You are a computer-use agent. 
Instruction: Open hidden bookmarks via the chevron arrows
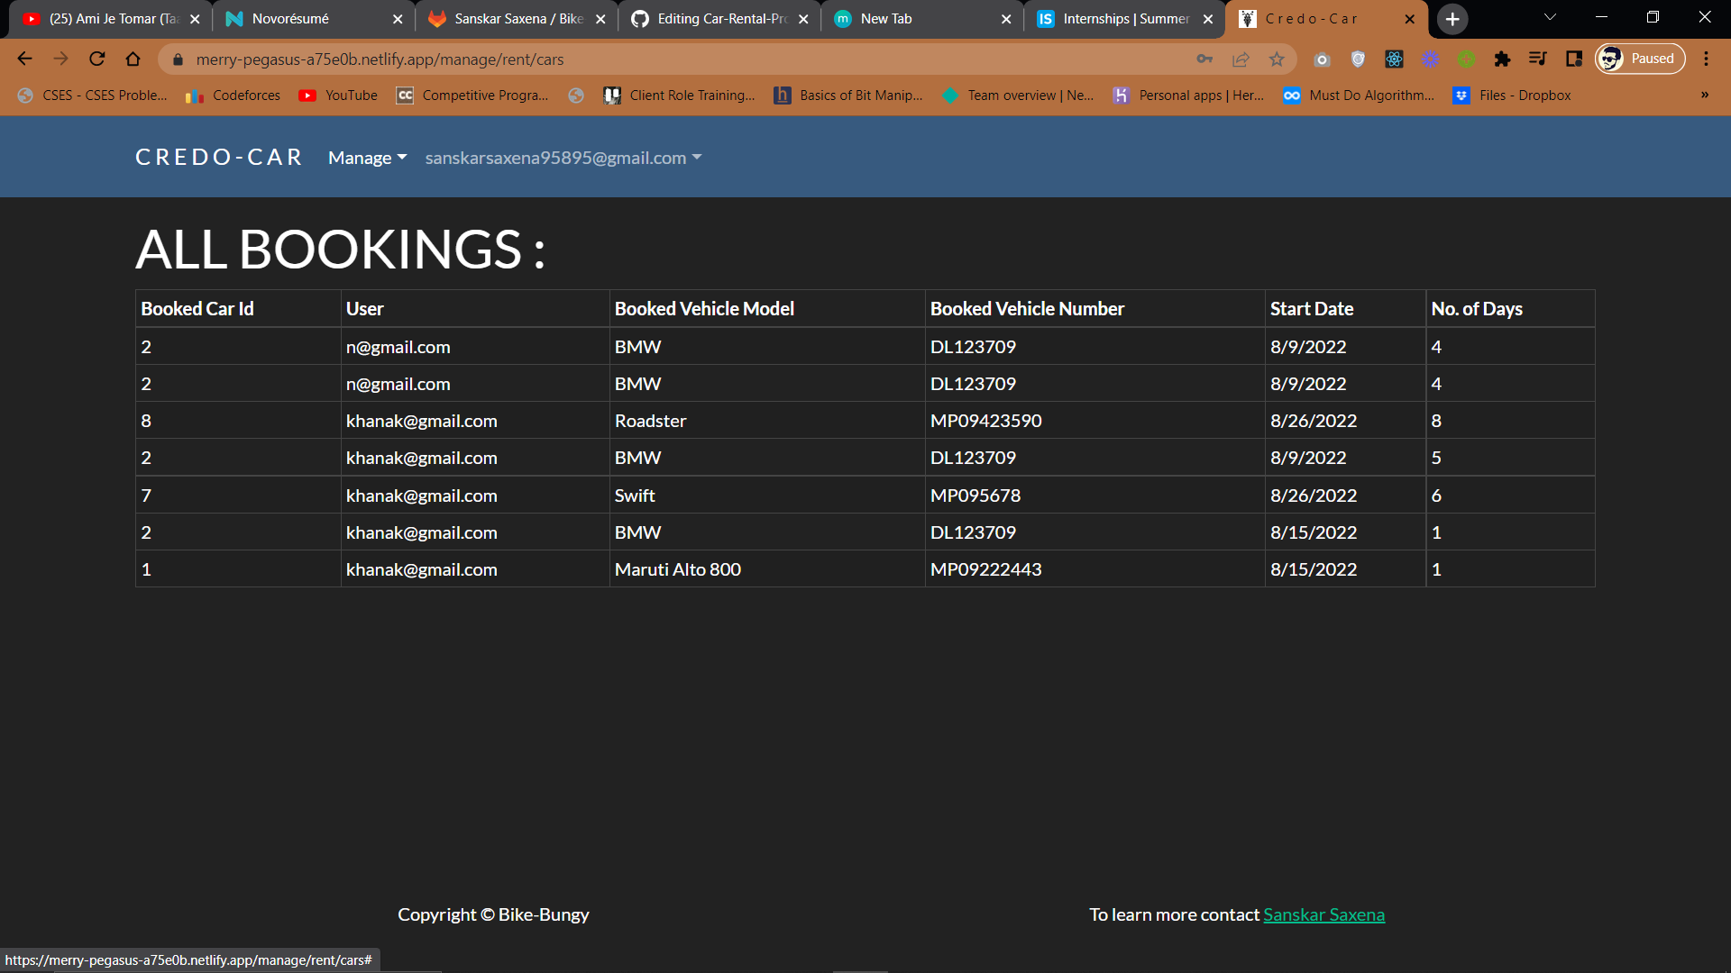pos(1704,95)
